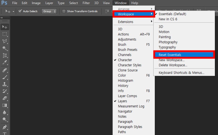Select the Eyedropper tool
218x135 pixels.
click(x=5, y=62)
